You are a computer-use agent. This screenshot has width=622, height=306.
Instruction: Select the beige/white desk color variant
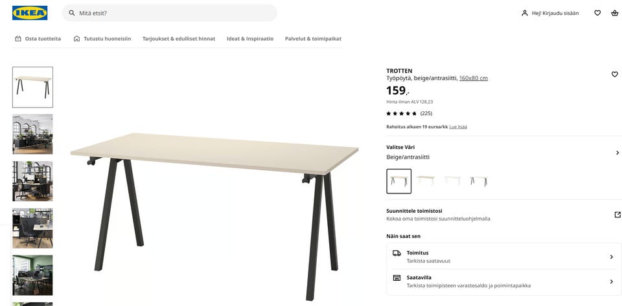pyautogui.click(x=426, y=181)
